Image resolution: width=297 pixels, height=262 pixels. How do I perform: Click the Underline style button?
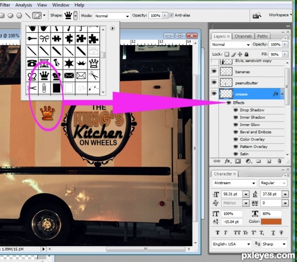point(273,233)
